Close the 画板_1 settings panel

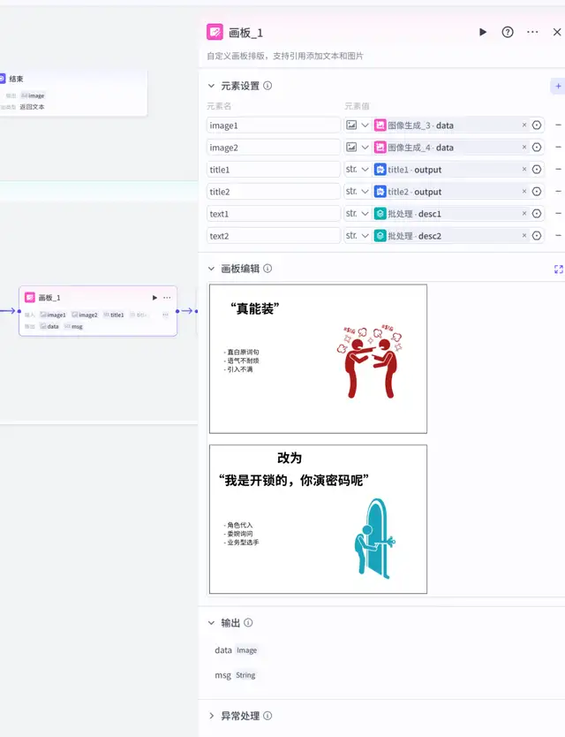pyautogui.click(x=557, y=32)
